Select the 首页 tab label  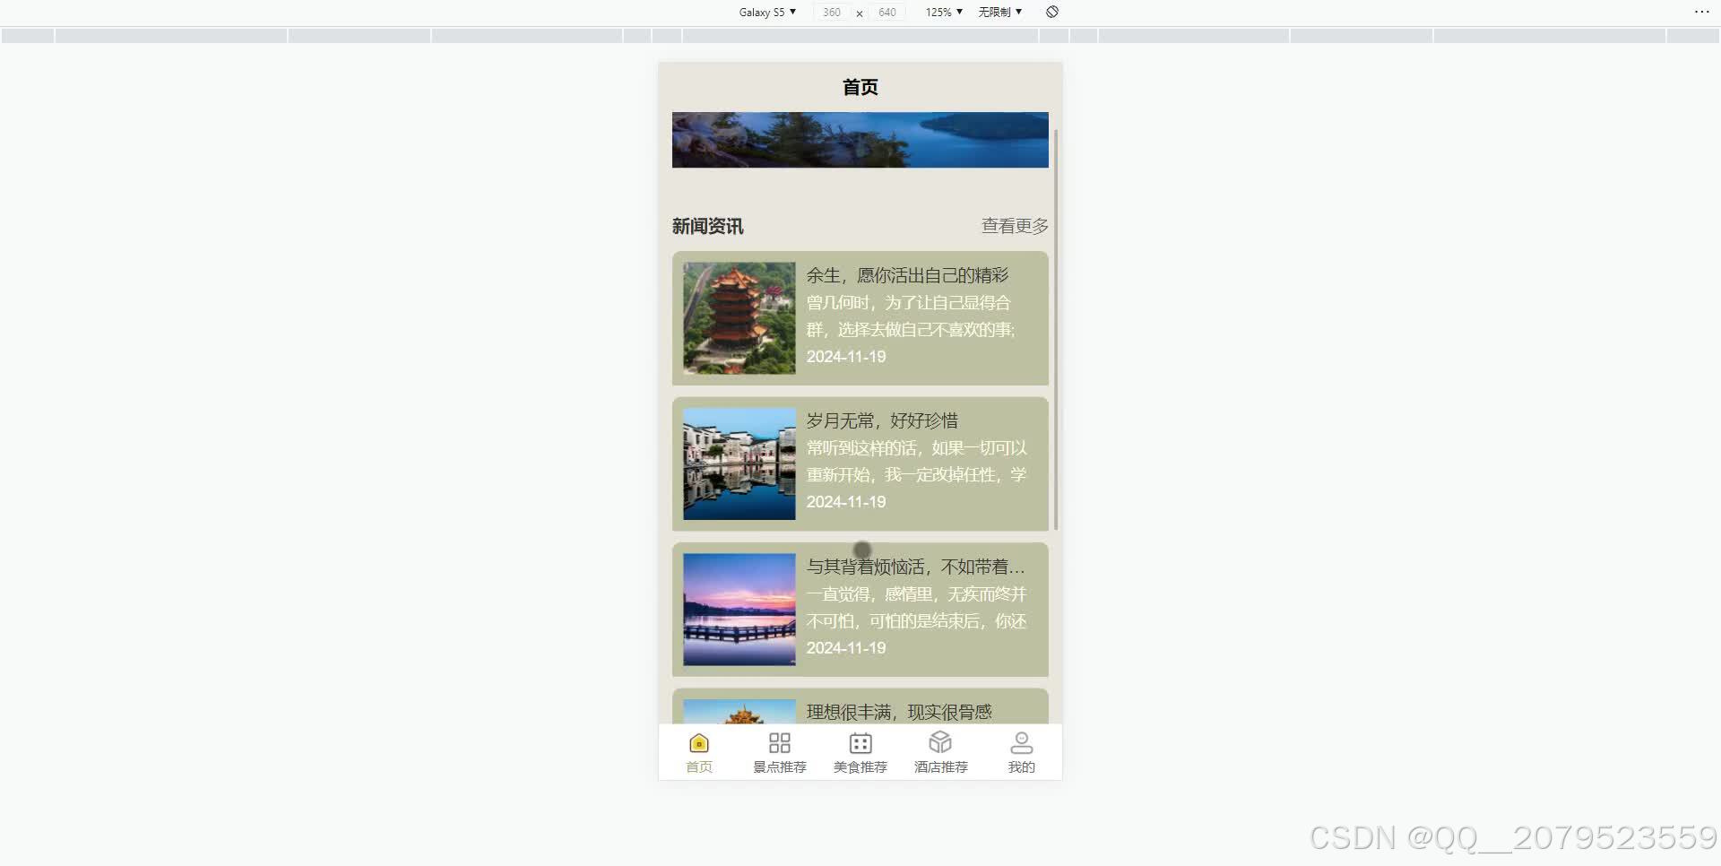click(x=699, y=767)
